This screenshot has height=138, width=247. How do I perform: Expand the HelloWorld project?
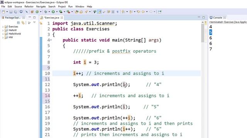(3, 34)
